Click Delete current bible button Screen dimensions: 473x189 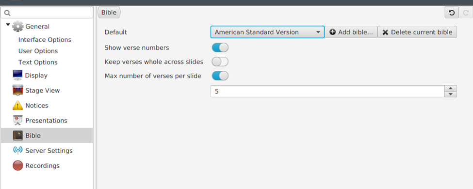[417, 32]
